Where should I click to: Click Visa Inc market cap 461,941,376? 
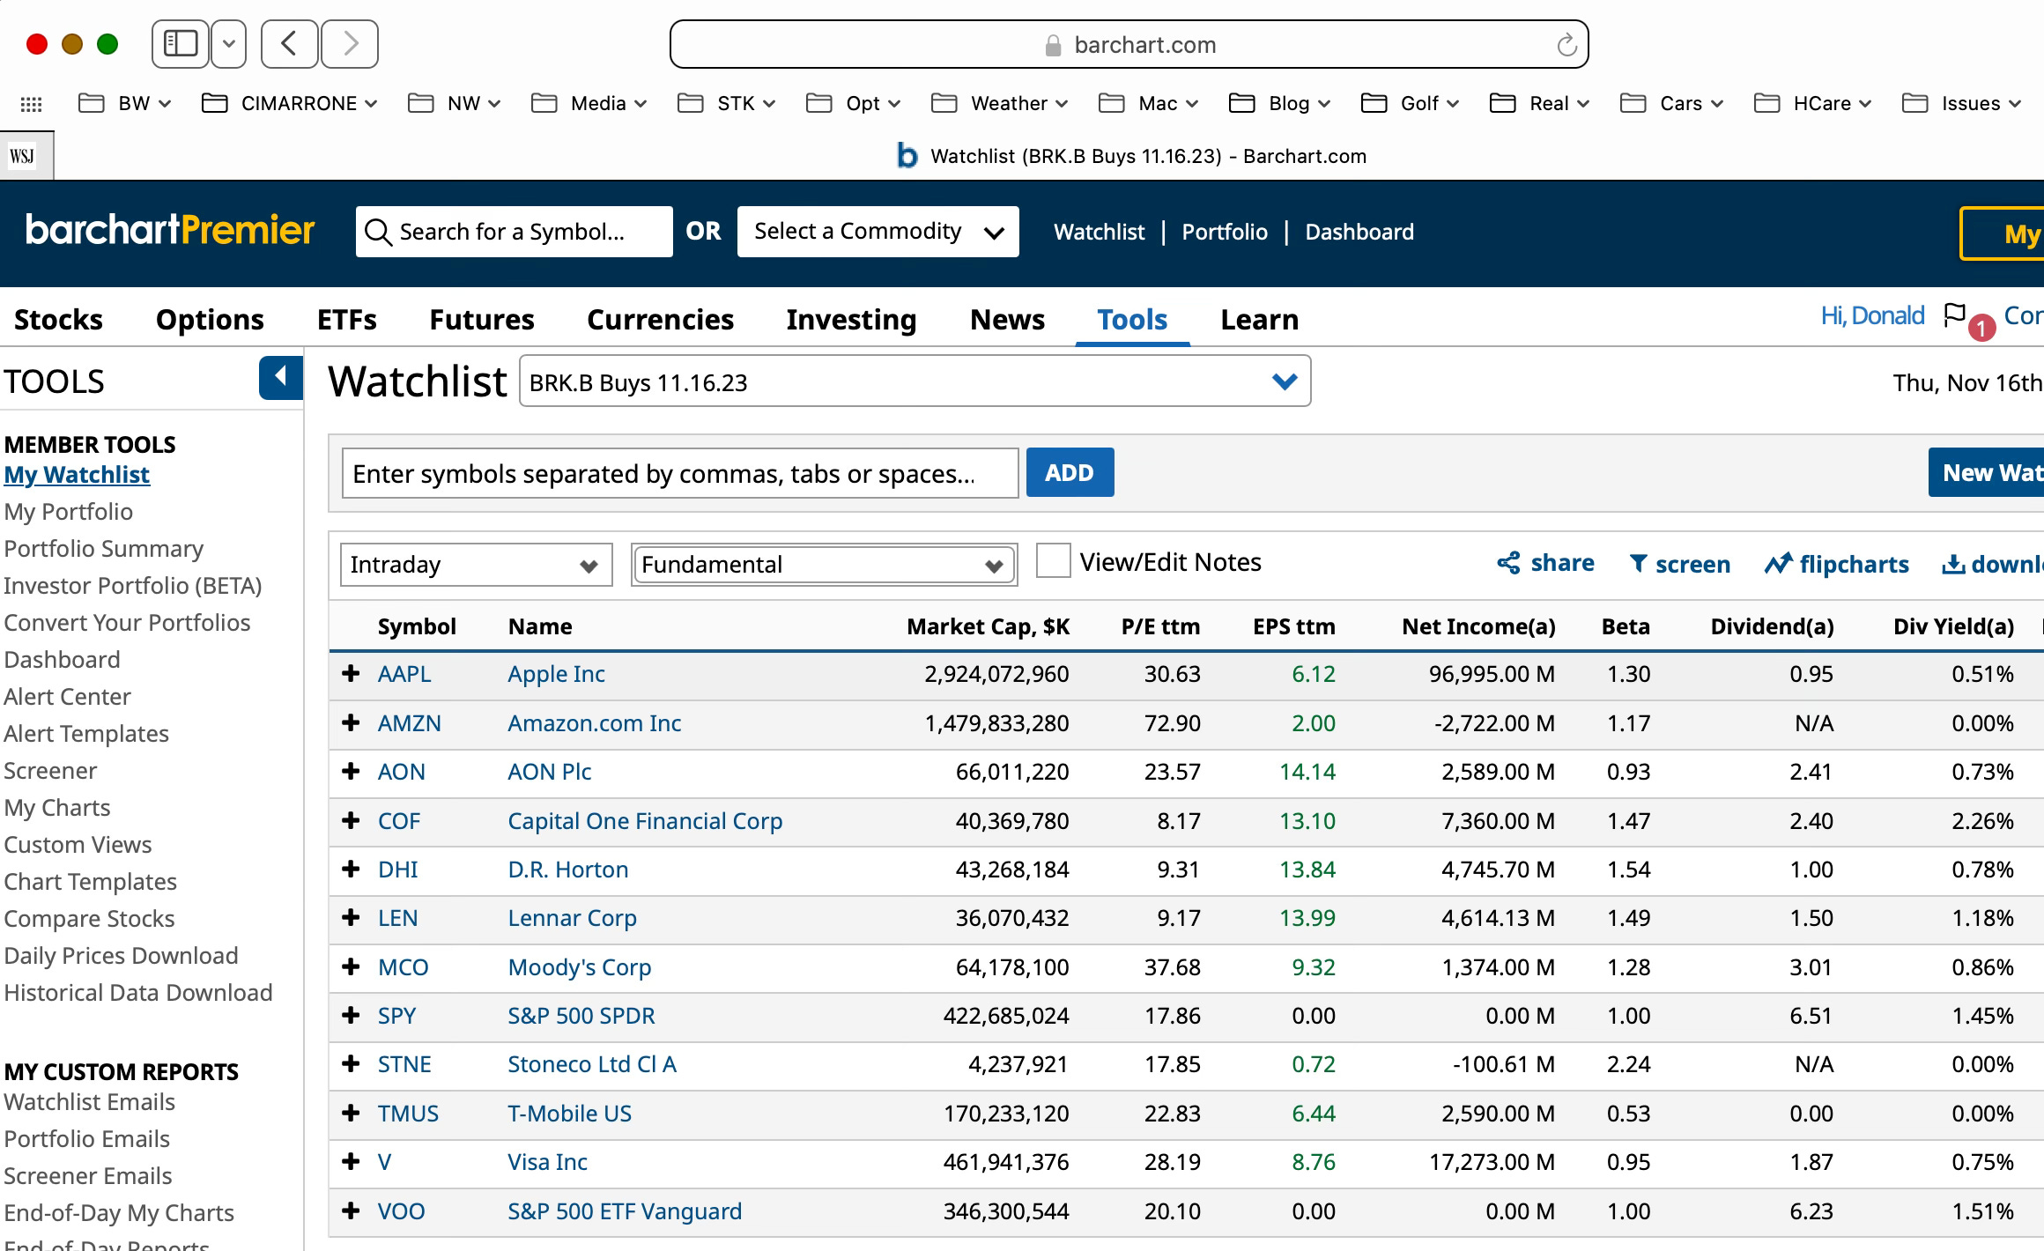click(x=1006, y=1162)
